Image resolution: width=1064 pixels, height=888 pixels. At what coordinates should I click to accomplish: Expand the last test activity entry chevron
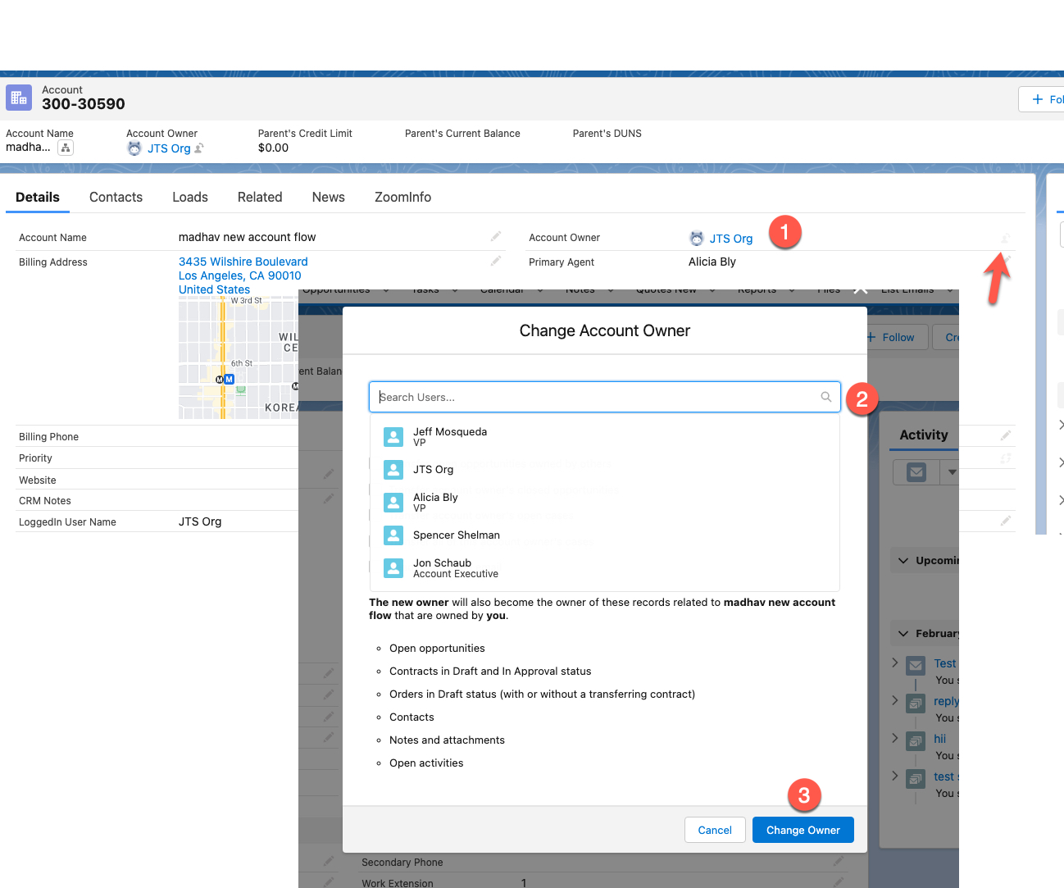click(895, 776)
